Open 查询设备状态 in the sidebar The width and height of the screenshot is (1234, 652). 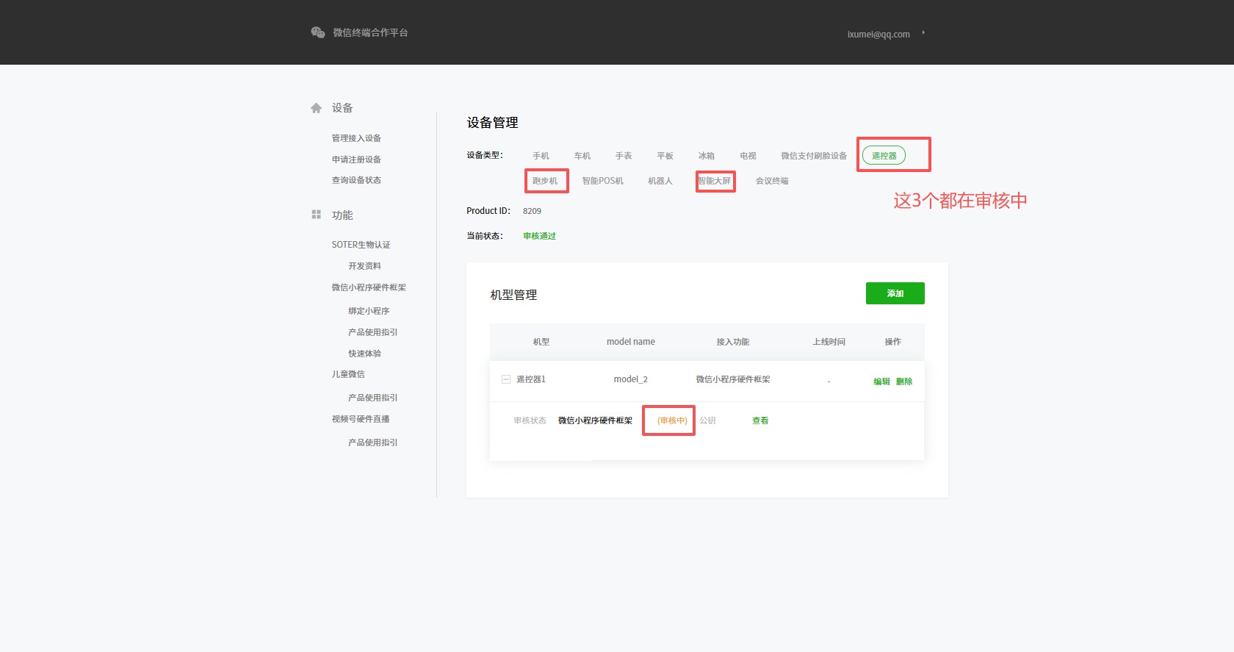pyautogui.click(x=356, y=180)
